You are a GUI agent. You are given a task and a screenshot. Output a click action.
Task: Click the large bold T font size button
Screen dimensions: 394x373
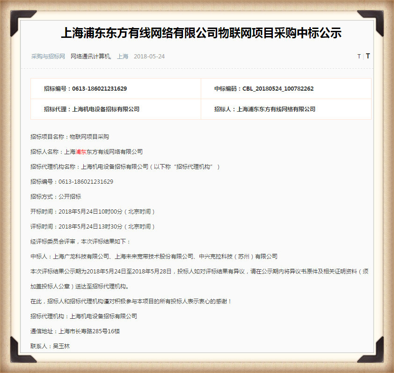point(368,56)
